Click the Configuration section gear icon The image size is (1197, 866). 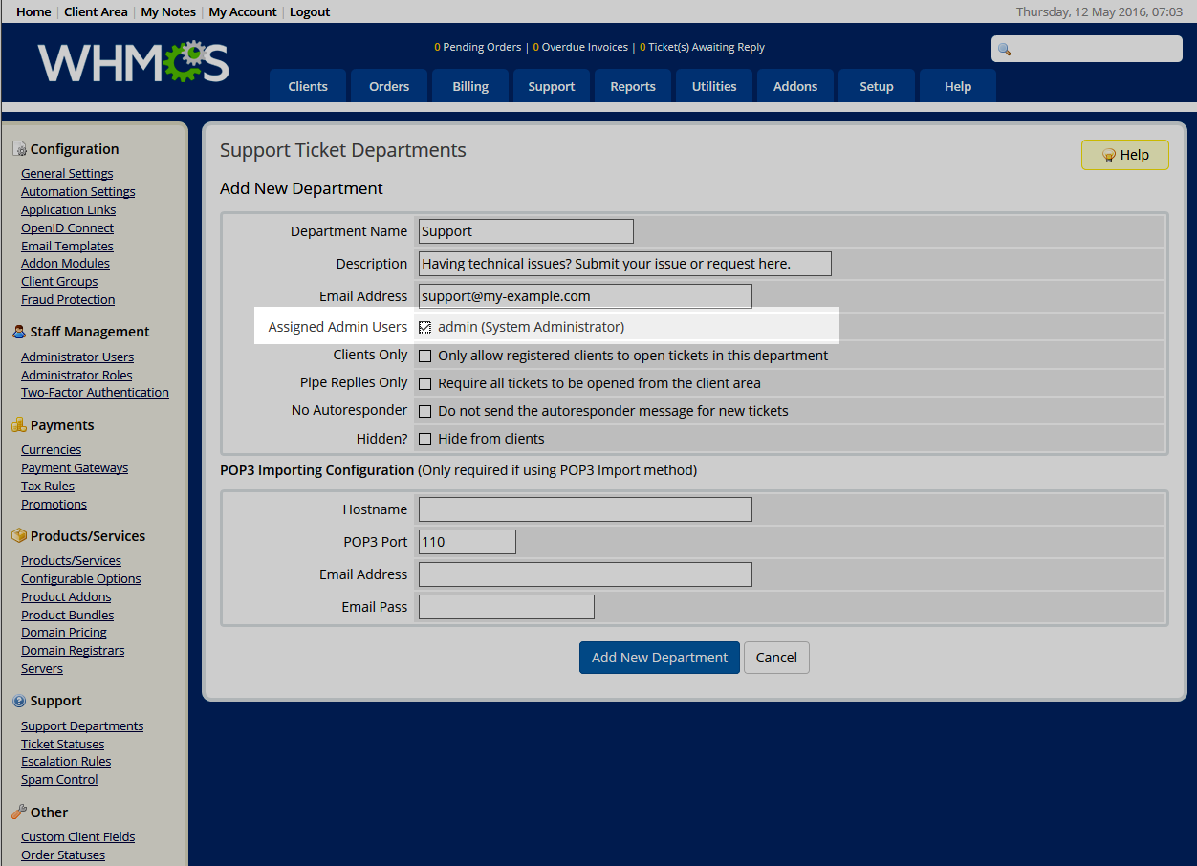tap(19, 149)
